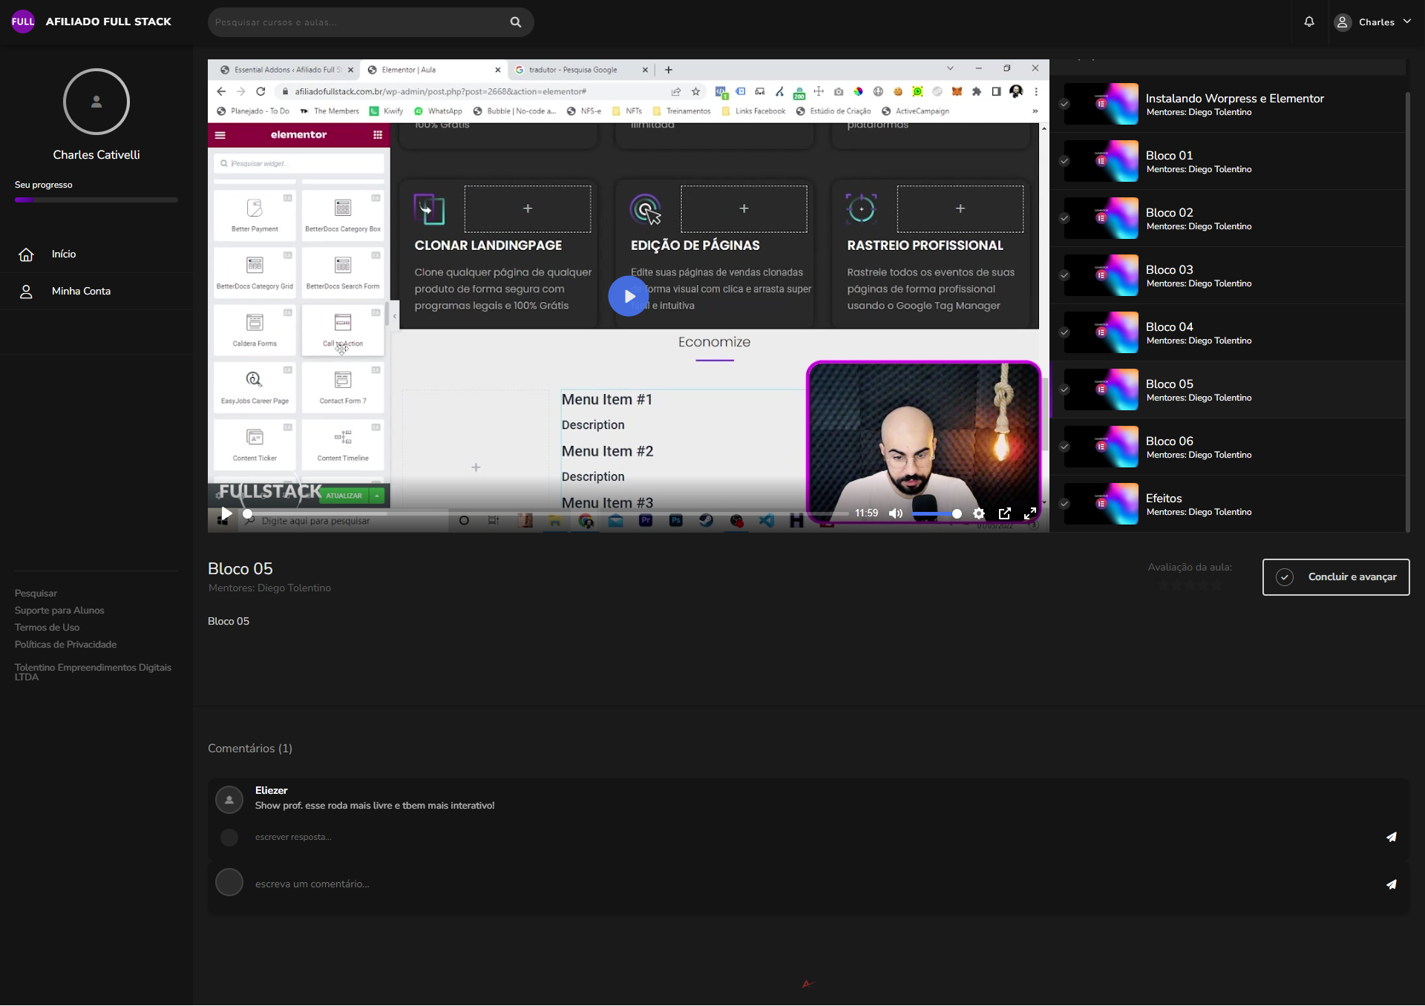The image size is (1425, 1006).
Task: Click the Início home icon
Action: click(26, 254)
